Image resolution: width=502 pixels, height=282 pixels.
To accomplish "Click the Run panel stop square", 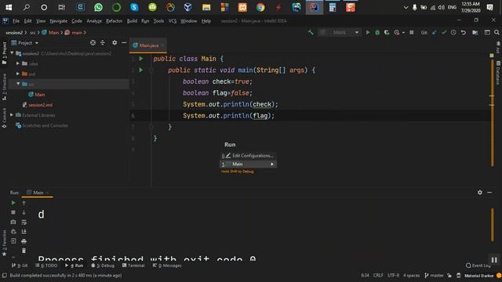I will 13,212.
